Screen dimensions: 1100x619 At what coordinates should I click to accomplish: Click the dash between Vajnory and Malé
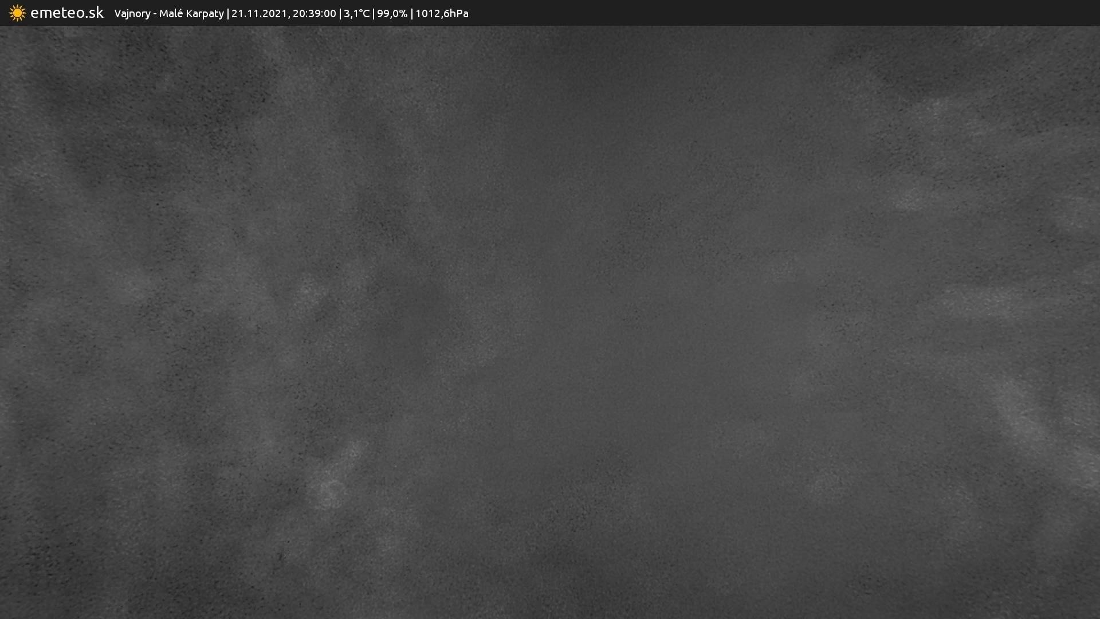155,14
